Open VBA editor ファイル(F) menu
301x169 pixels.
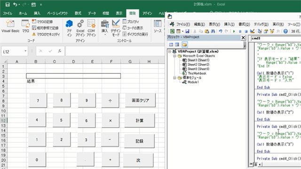point(183,24)
